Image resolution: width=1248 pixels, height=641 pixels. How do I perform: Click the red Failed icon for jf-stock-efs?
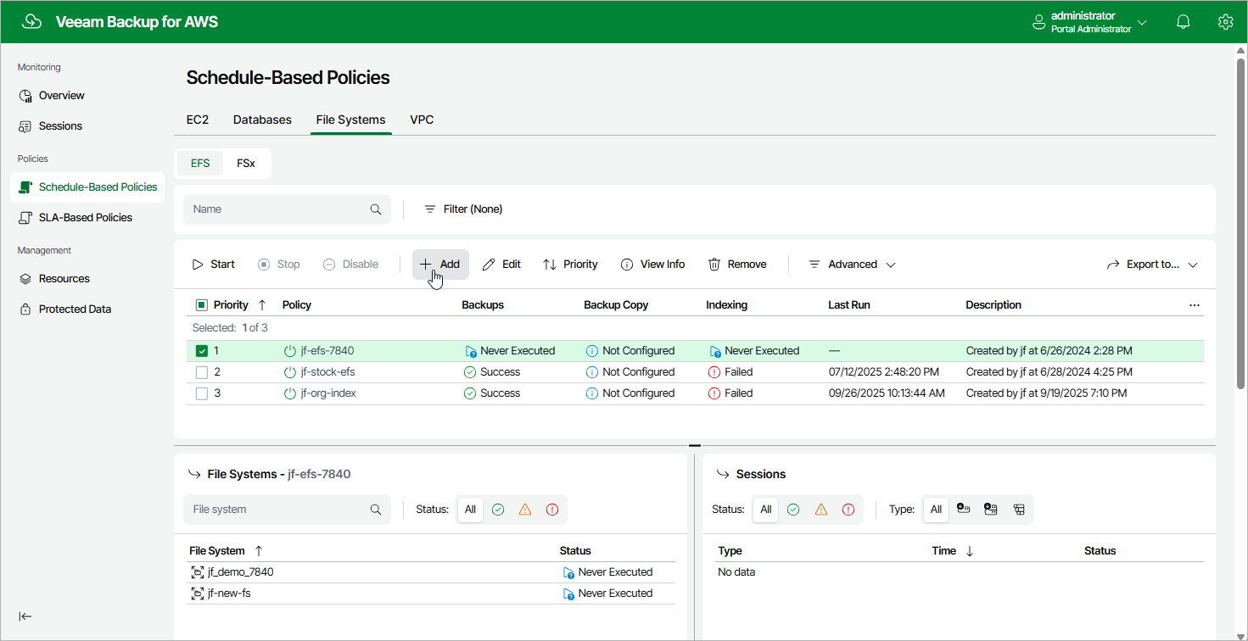click(714, 372)
